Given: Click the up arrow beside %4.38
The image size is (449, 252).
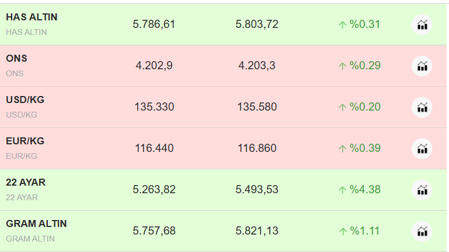Looking at the screenshot, I should click(342, 190).
